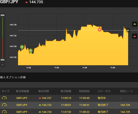Image resolution: width=138 pixels, height=114 pixels.
Task: Click the 判定レート column header
Action: [126, 91]
